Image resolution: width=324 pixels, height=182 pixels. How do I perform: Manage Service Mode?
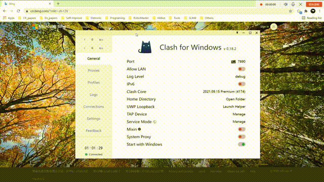click(x=239, y=122)
